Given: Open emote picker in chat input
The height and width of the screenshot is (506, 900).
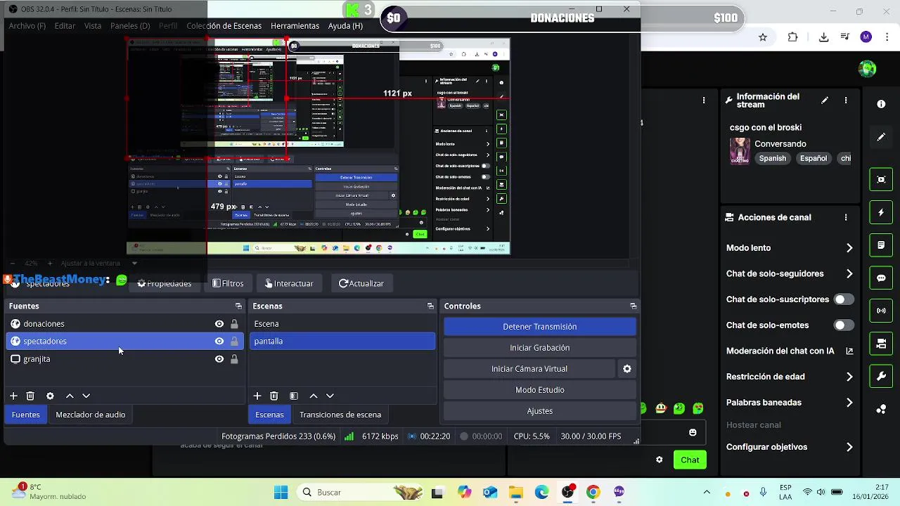Looking at the screenshot, I should click(693, 432).
